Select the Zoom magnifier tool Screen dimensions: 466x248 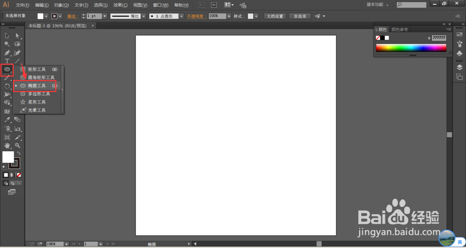(17, 145)
